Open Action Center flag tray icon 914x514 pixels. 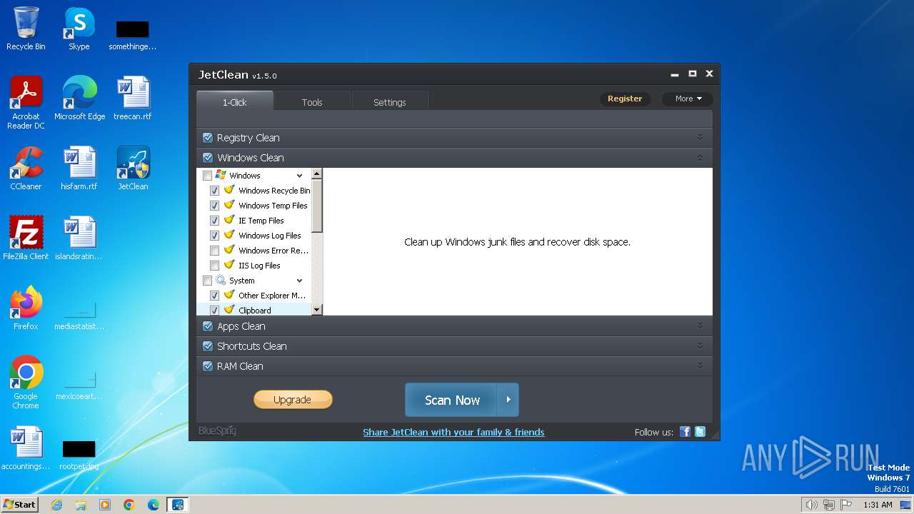tap(847, 505)
